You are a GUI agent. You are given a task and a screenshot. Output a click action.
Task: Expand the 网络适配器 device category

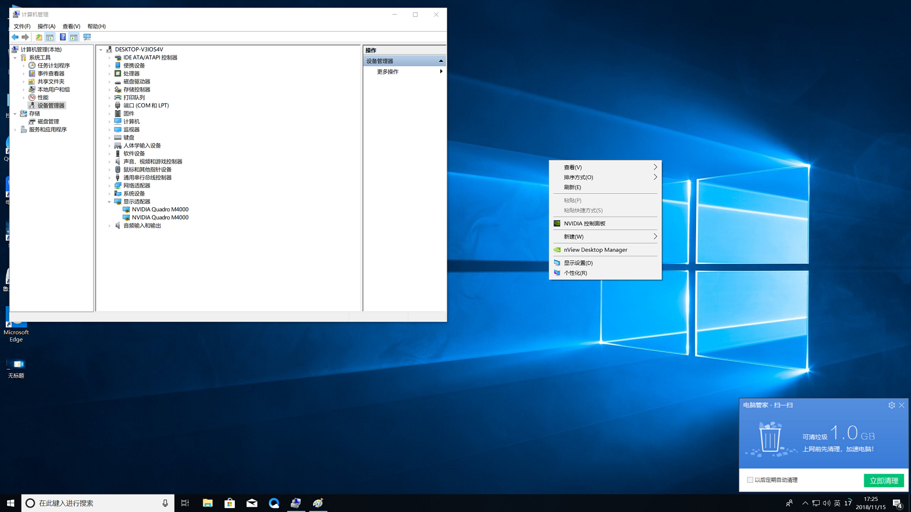[109, 186]
